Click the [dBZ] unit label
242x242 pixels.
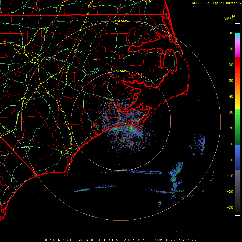(228, 19)
